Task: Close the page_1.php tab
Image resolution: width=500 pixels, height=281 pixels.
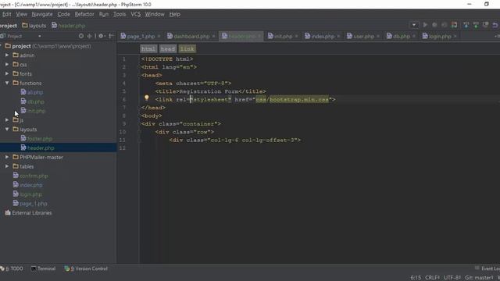Action: pyautogui.click(x=159, y=37)
